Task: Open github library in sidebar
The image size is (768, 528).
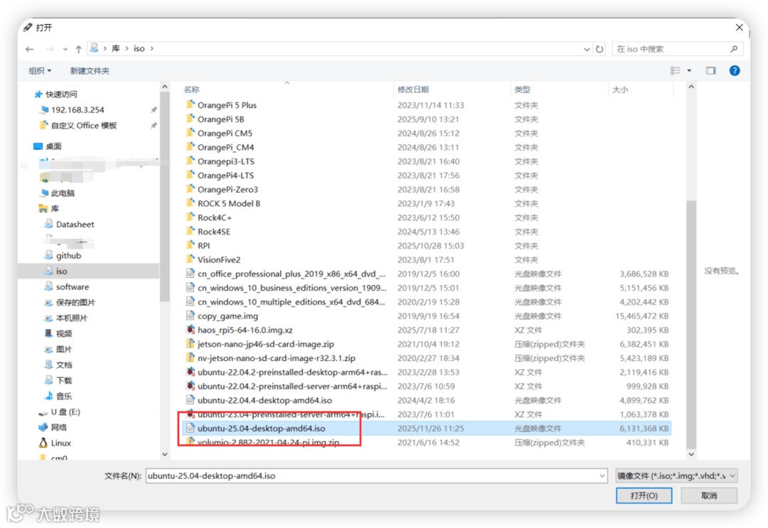Action: (68, 255)
